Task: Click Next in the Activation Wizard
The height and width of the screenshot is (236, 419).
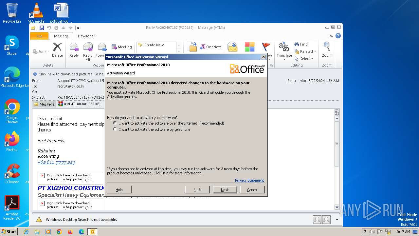Action: pos(225,190)
